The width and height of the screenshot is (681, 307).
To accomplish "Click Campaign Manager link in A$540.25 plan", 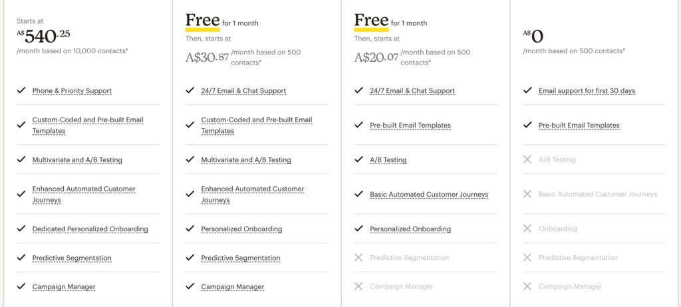I will coord(64,286).
